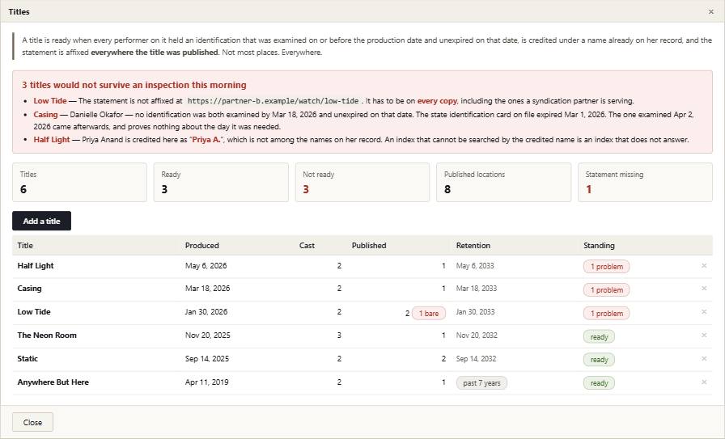Remove the Half Light title row
The height and width of the screenshot is (439, 725).
point(704,266)
